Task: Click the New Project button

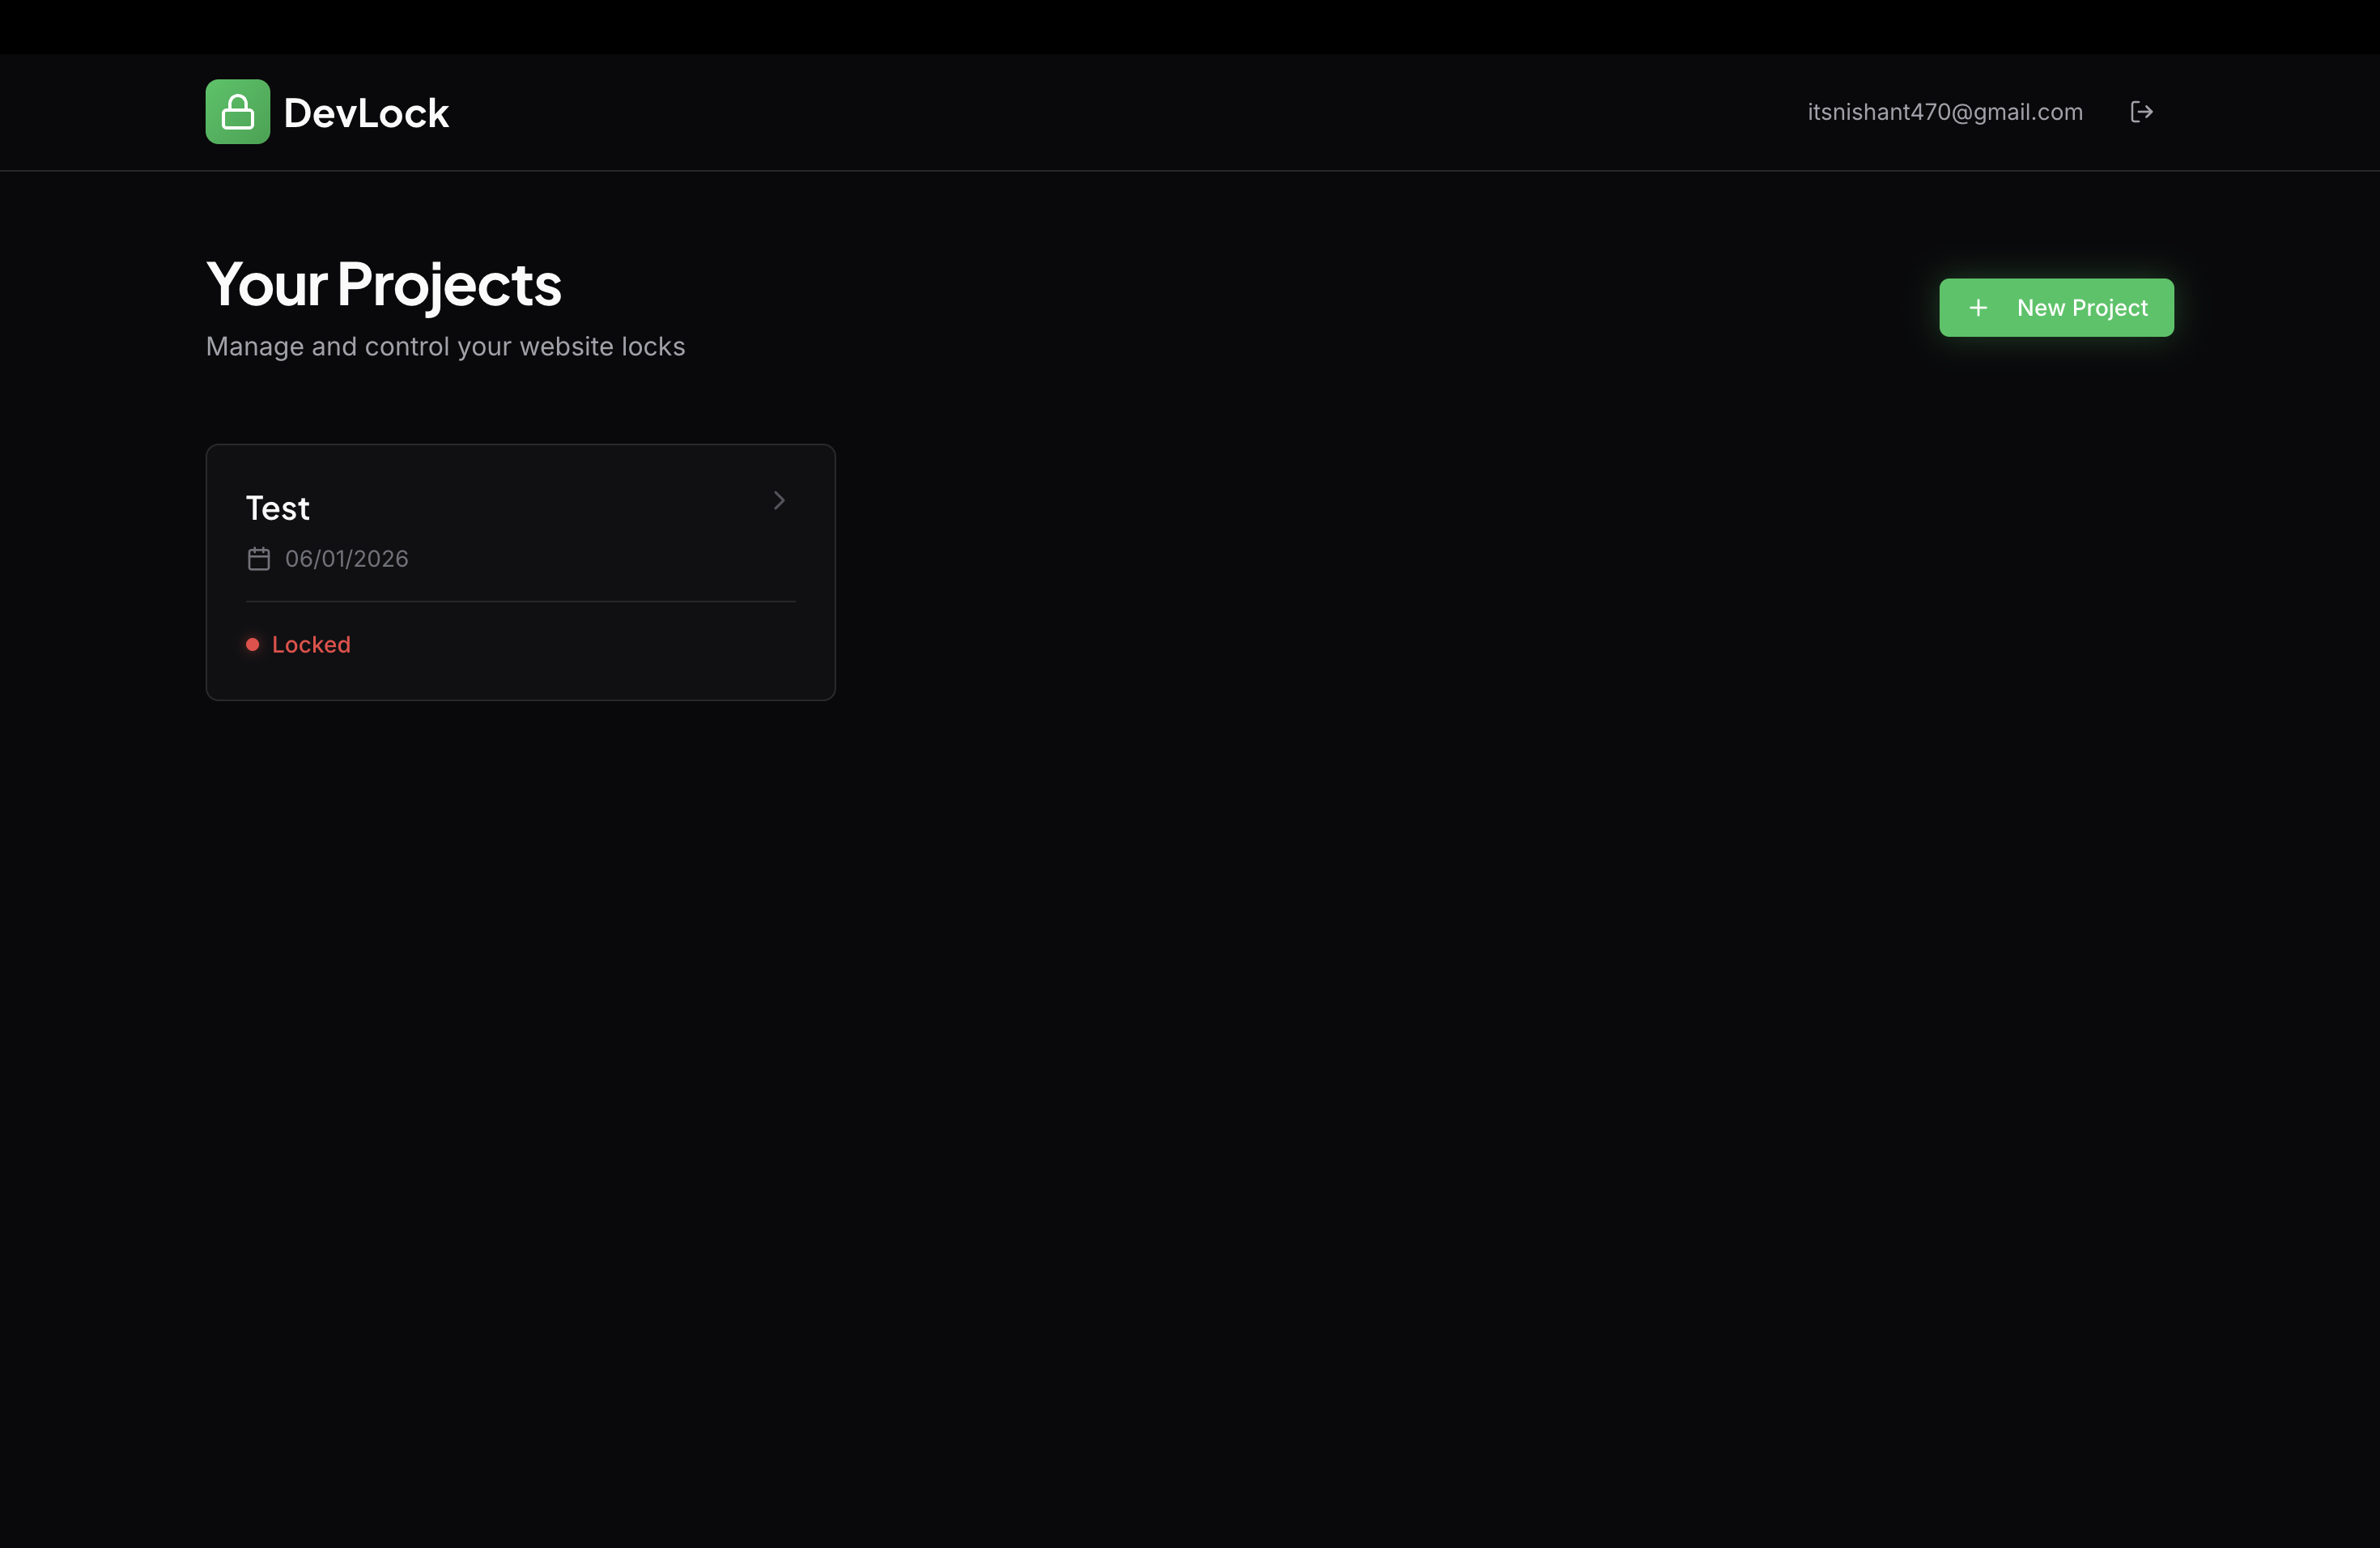Action: coord(2056,307)
